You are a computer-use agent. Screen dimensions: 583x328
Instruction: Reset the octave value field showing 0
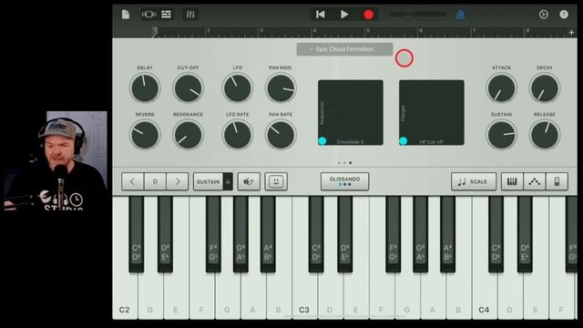coord(155,181)
